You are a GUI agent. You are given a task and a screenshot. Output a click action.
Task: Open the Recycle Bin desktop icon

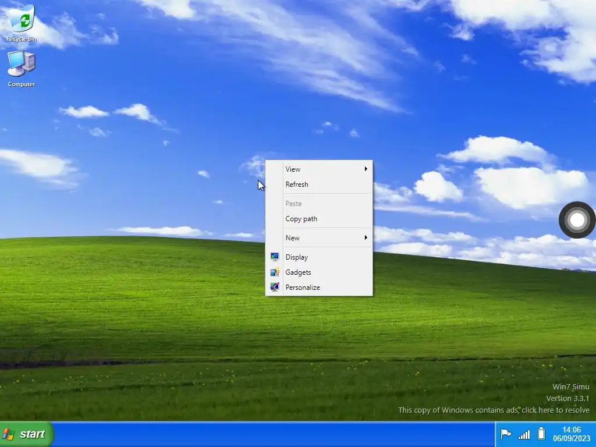pos(22,23)
